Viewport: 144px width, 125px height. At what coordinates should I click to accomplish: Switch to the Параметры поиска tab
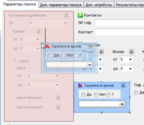(20, 4)
